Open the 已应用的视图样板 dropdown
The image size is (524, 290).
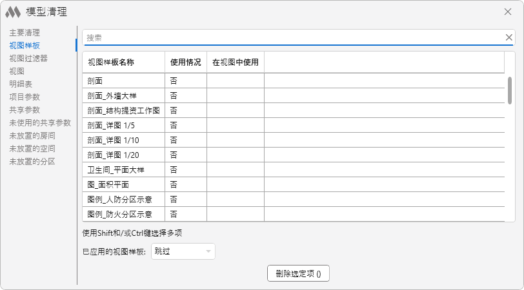tap(183, 251)
